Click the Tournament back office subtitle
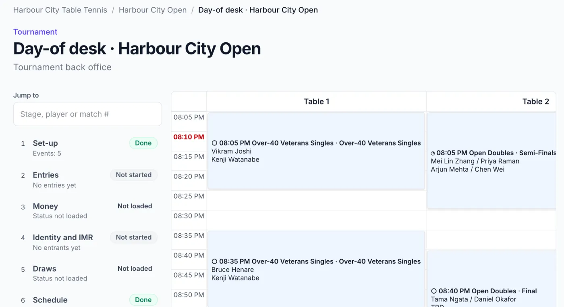564x307 pixels. click(62, 67)
